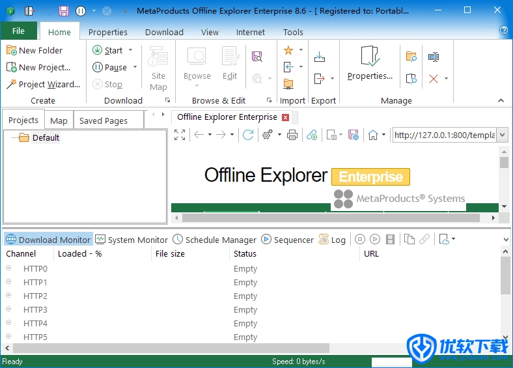Click the red delete X icon
Image resolution: width=513 pixels, height=368 pixels.
[x=434, y=79]
